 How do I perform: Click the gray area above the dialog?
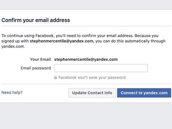86,4
